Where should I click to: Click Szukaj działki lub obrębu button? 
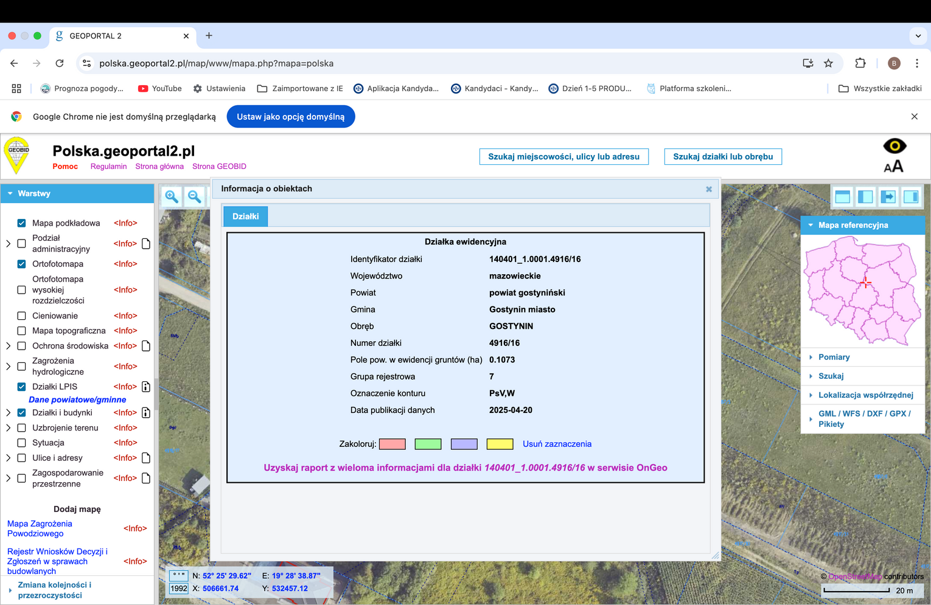tap(723, 157)
